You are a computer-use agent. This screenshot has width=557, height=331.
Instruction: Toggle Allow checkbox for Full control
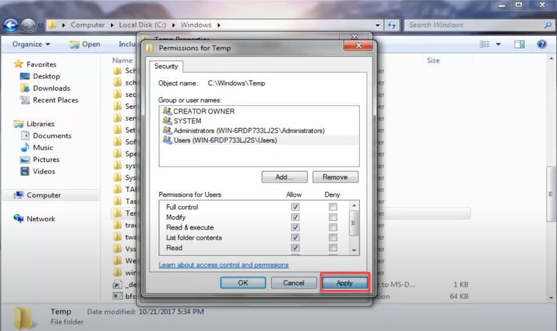point(295,207)
